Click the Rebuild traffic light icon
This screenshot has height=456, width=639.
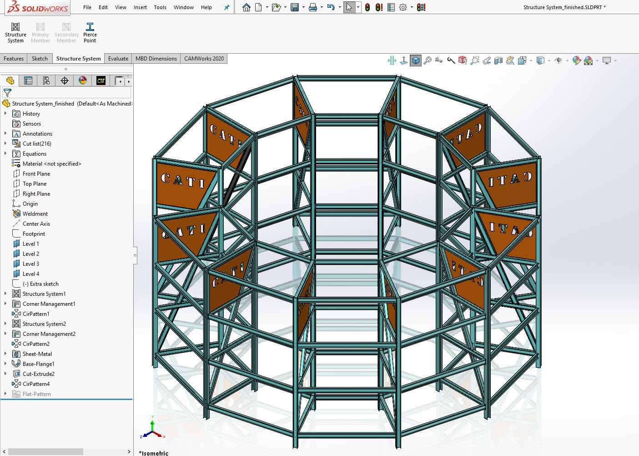pyautogui.click(x=367, y=7)
